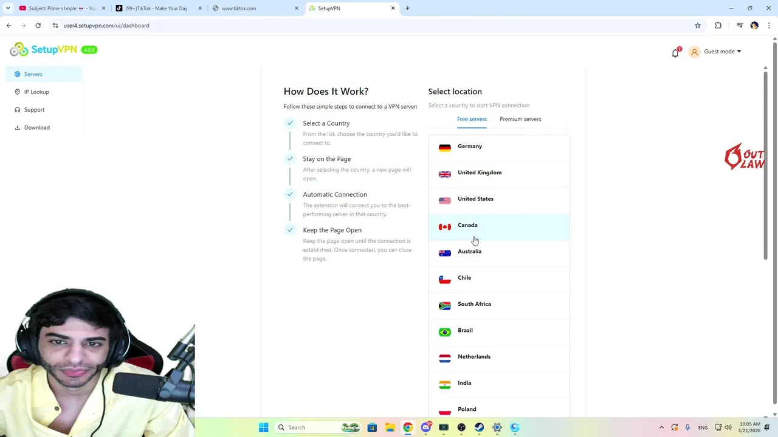778x437 pixels.
Task: Open the browser extensions menu
Action: 718,25
